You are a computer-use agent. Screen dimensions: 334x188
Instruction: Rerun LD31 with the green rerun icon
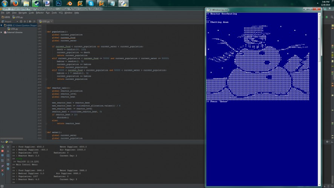coord(2,147)
